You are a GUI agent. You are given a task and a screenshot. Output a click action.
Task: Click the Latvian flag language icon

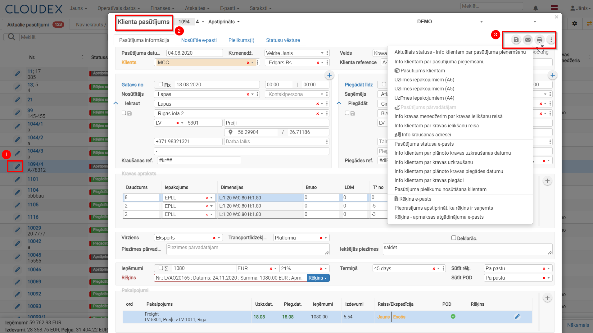click(x=554, y=8)
